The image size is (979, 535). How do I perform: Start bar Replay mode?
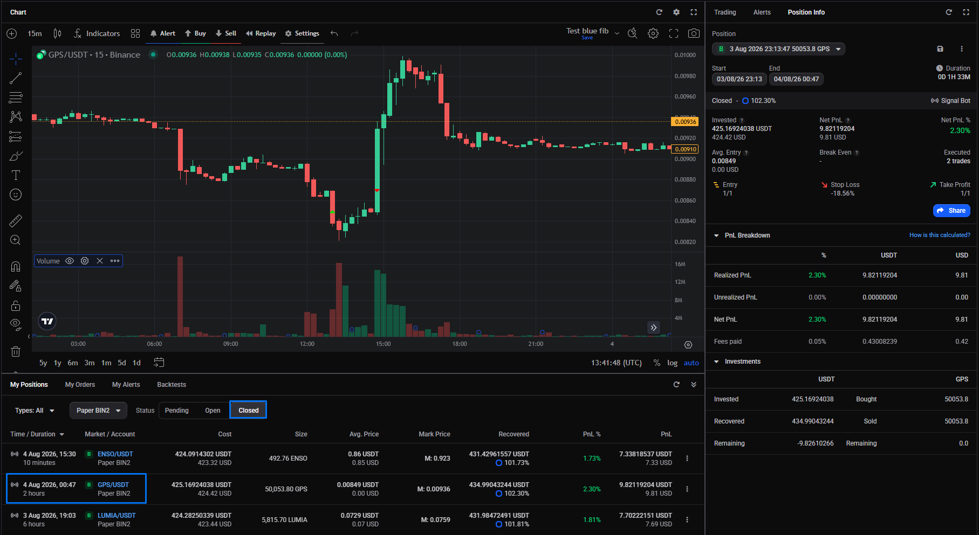261,33
